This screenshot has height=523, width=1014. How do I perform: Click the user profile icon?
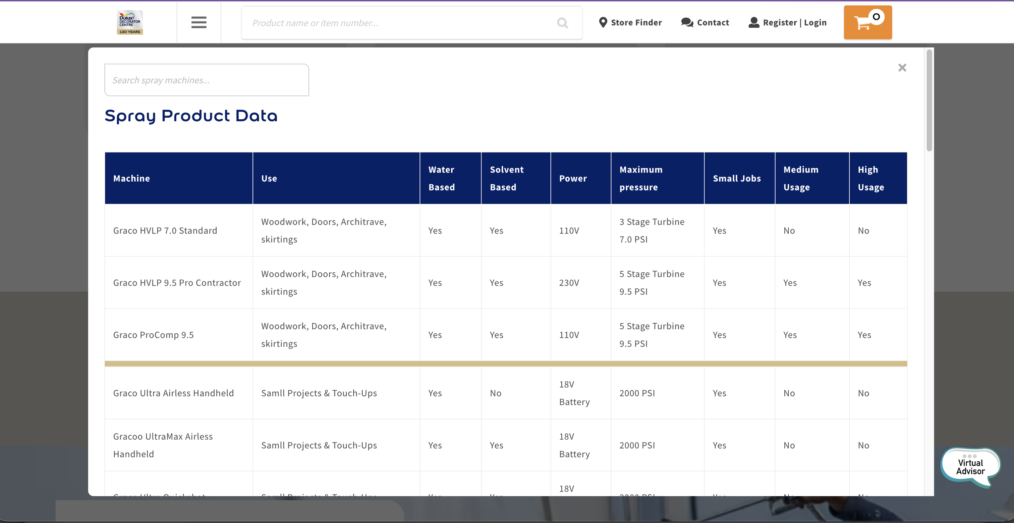click(753, 22)
